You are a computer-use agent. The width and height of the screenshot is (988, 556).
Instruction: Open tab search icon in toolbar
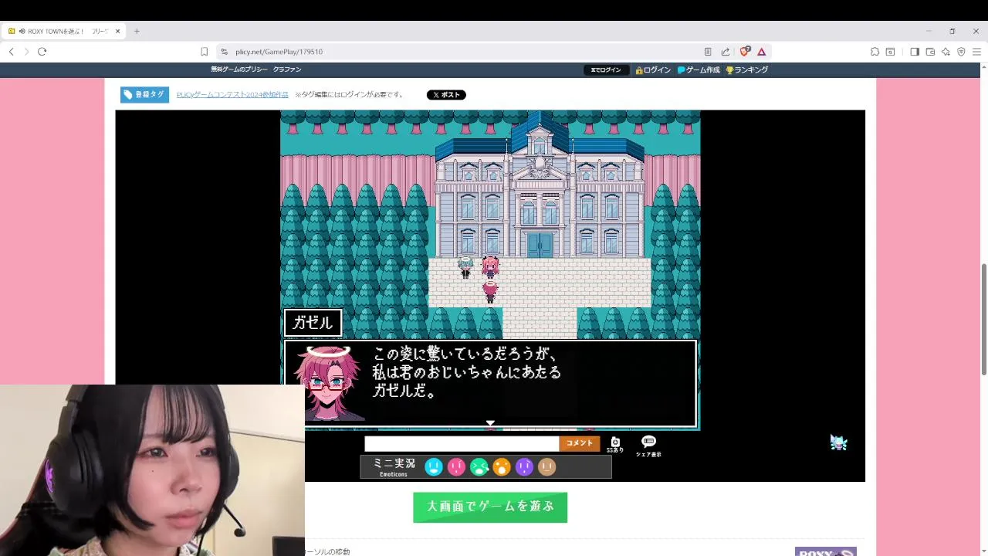(890, 52)
